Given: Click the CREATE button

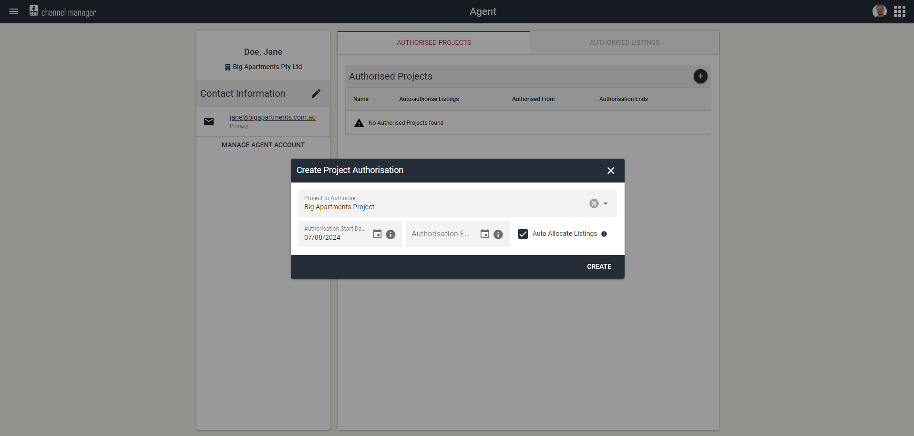Looking at the screenshot, I should (599, 266).
